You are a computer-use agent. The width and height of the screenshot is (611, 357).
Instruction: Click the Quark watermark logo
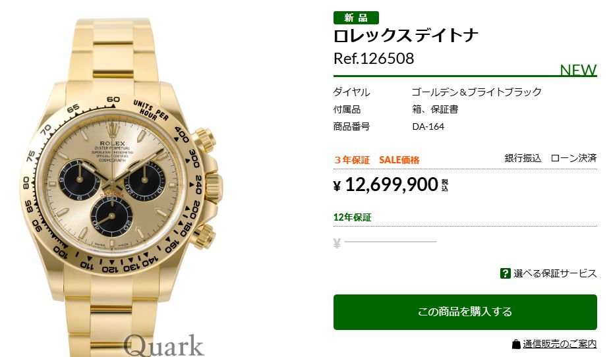pos(164,345)
